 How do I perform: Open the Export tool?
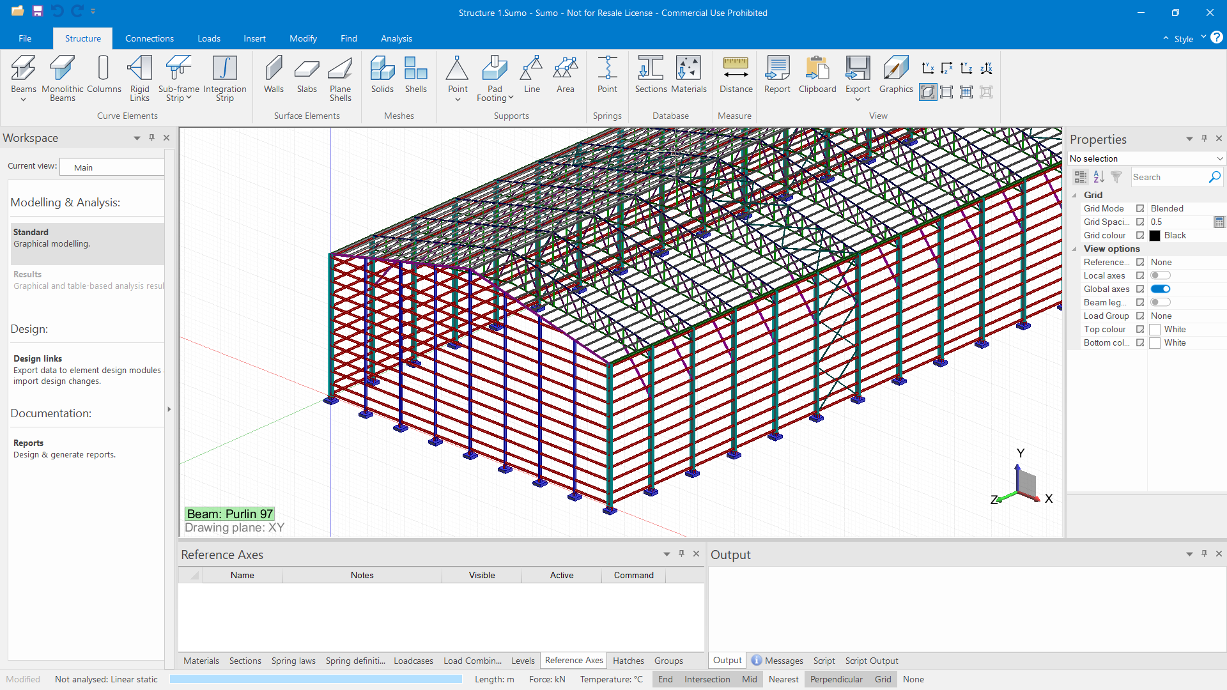tap(857, 75)
